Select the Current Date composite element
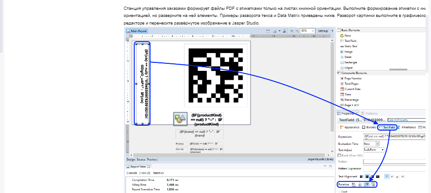 [350, 89]
